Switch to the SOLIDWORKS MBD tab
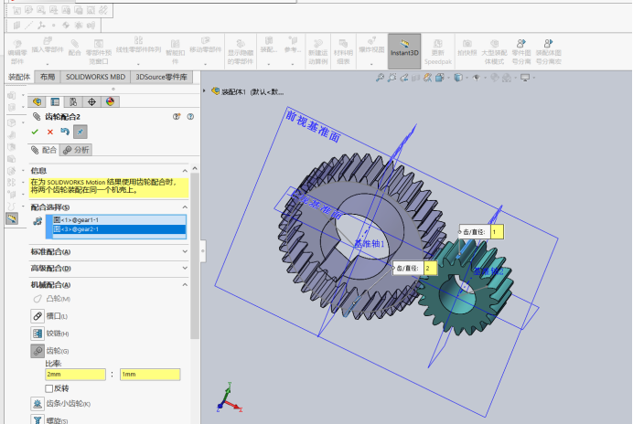This screenshot has width=633, height=424. pos(96,77)
